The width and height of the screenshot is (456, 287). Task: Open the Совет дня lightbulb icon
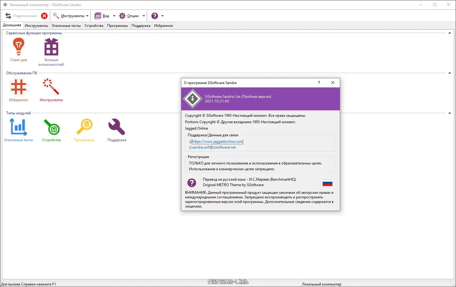pos(19,47)
